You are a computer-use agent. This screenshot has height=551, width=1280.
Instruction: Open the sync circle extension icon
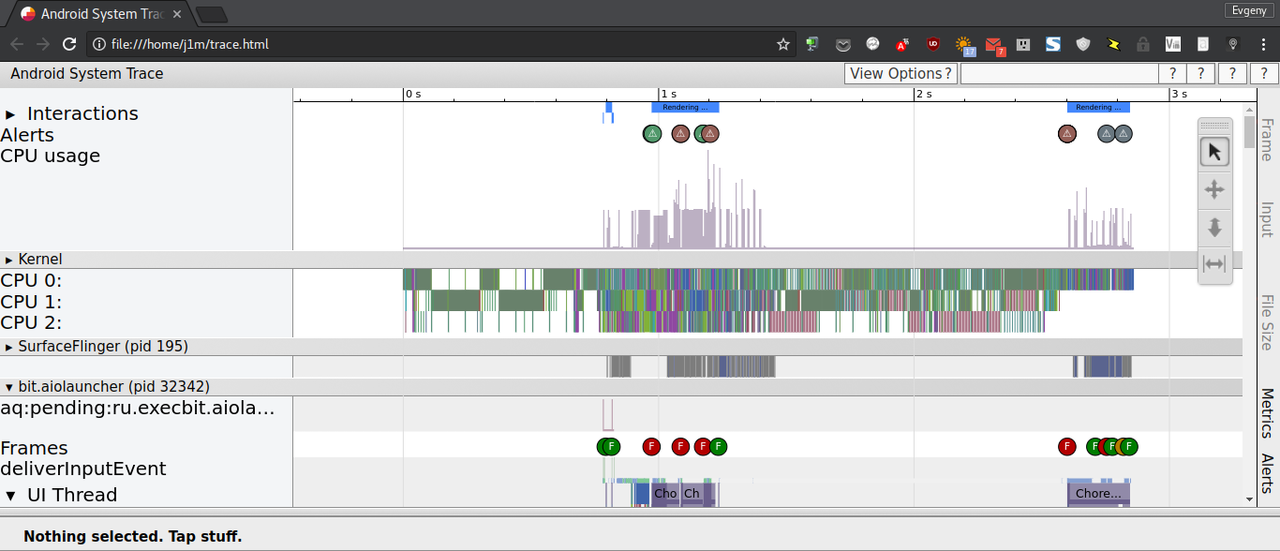pos(872,44)
